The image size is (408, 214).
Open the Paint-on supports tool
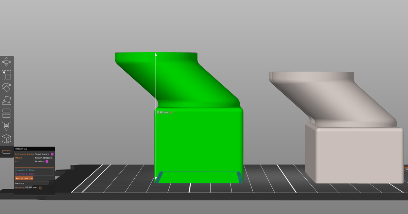6,126
